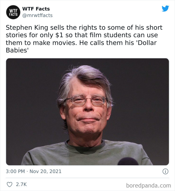Click the 3:00 PM timestamp

[15, 172]
